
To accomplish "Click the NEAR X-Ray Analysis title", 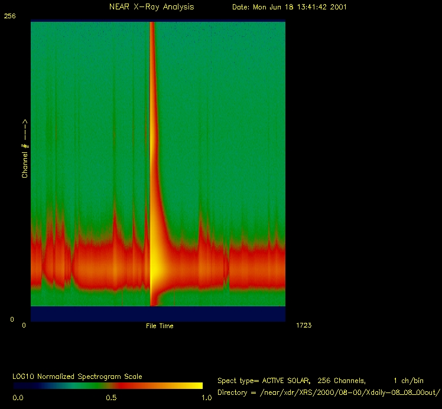I will click(151, 7).
